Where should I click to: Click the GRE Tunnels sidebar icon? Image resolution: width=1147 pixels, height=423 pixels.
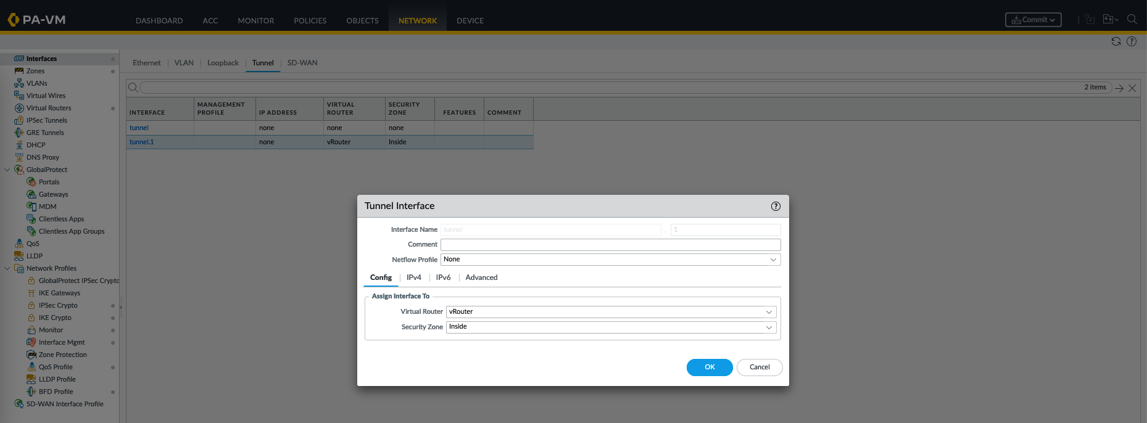[19, 133]
